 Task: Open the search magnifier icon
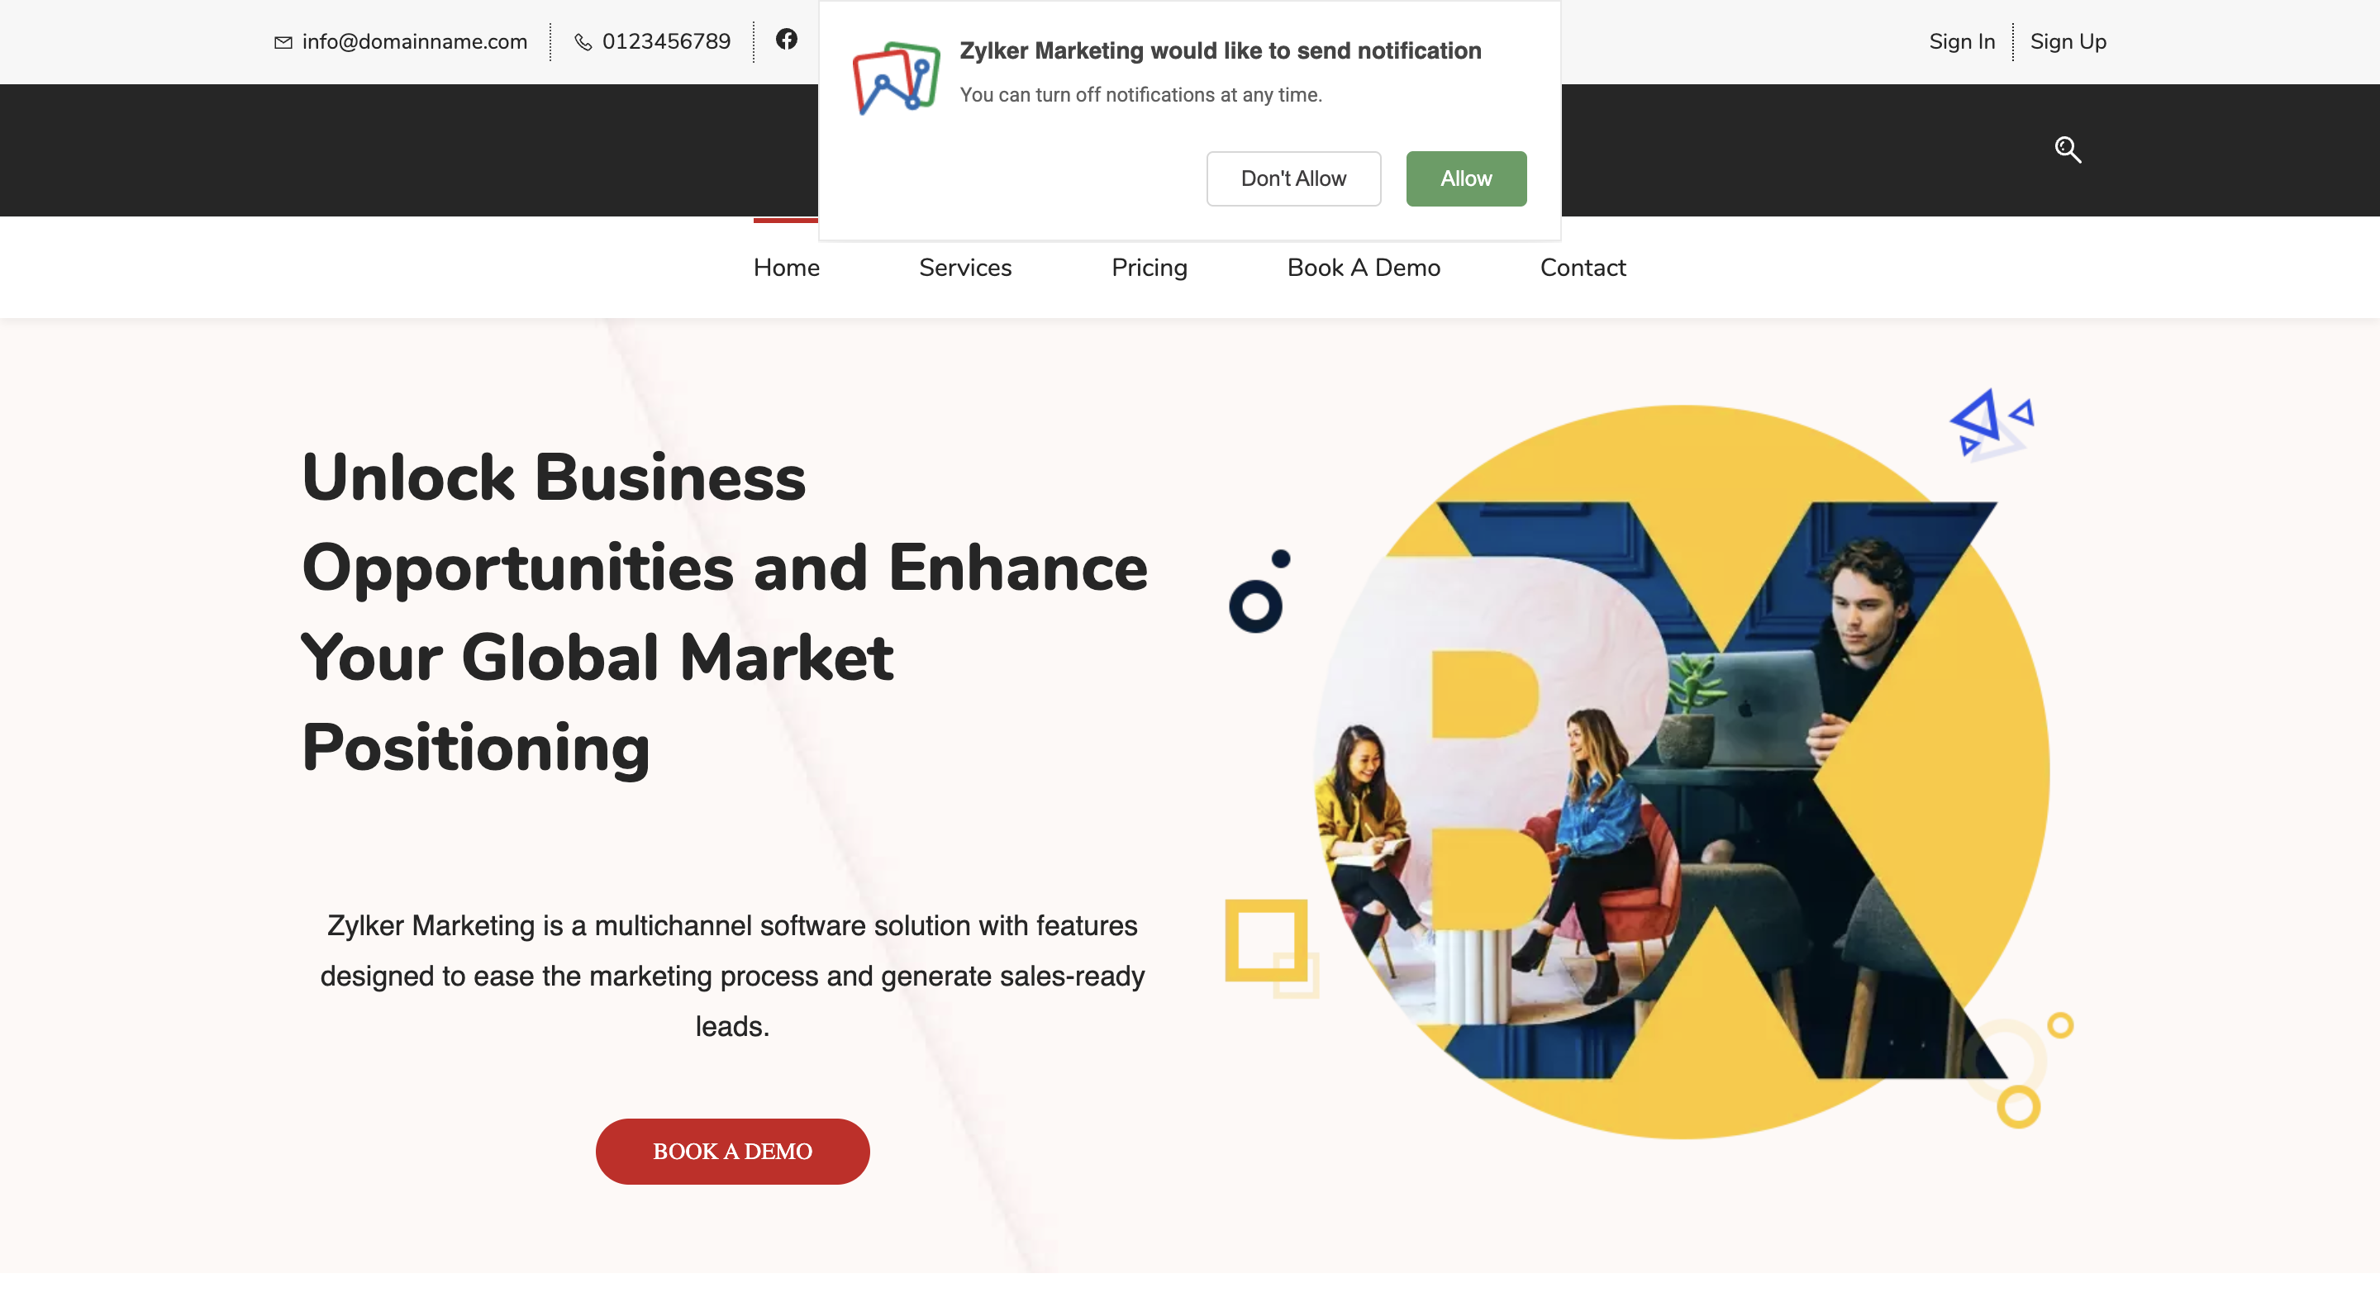pos(2068,150)
